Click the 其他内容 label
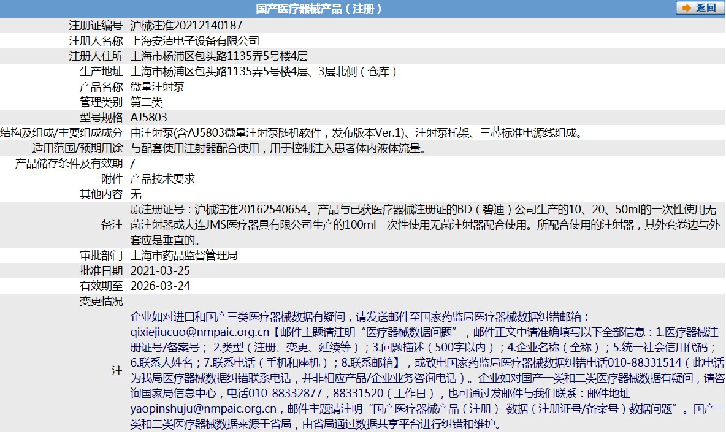Viewport: 726px width, 434px height. pyautogui.click(x=101, y=194)
